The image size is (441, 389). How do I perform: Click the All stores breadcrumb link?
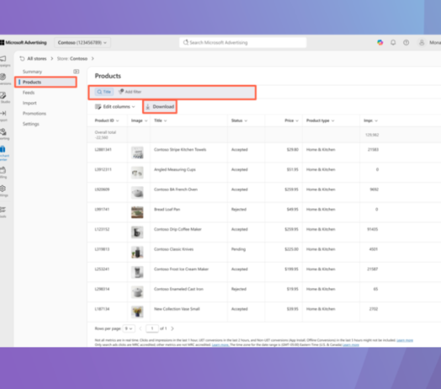pos(37,58)
